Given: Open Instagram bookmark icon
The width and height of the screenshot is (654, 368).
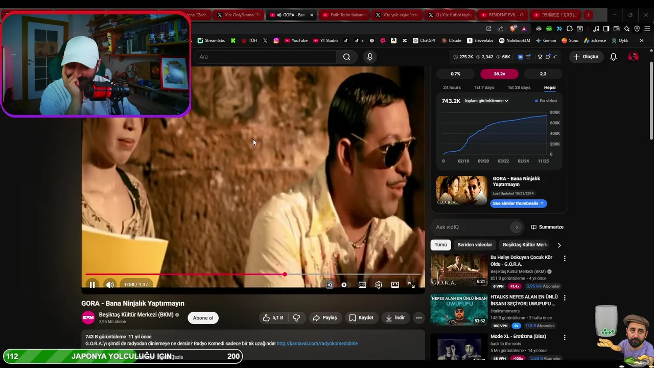Looking at the screenshot, I should pyautogui.click(x=276, y=40).
